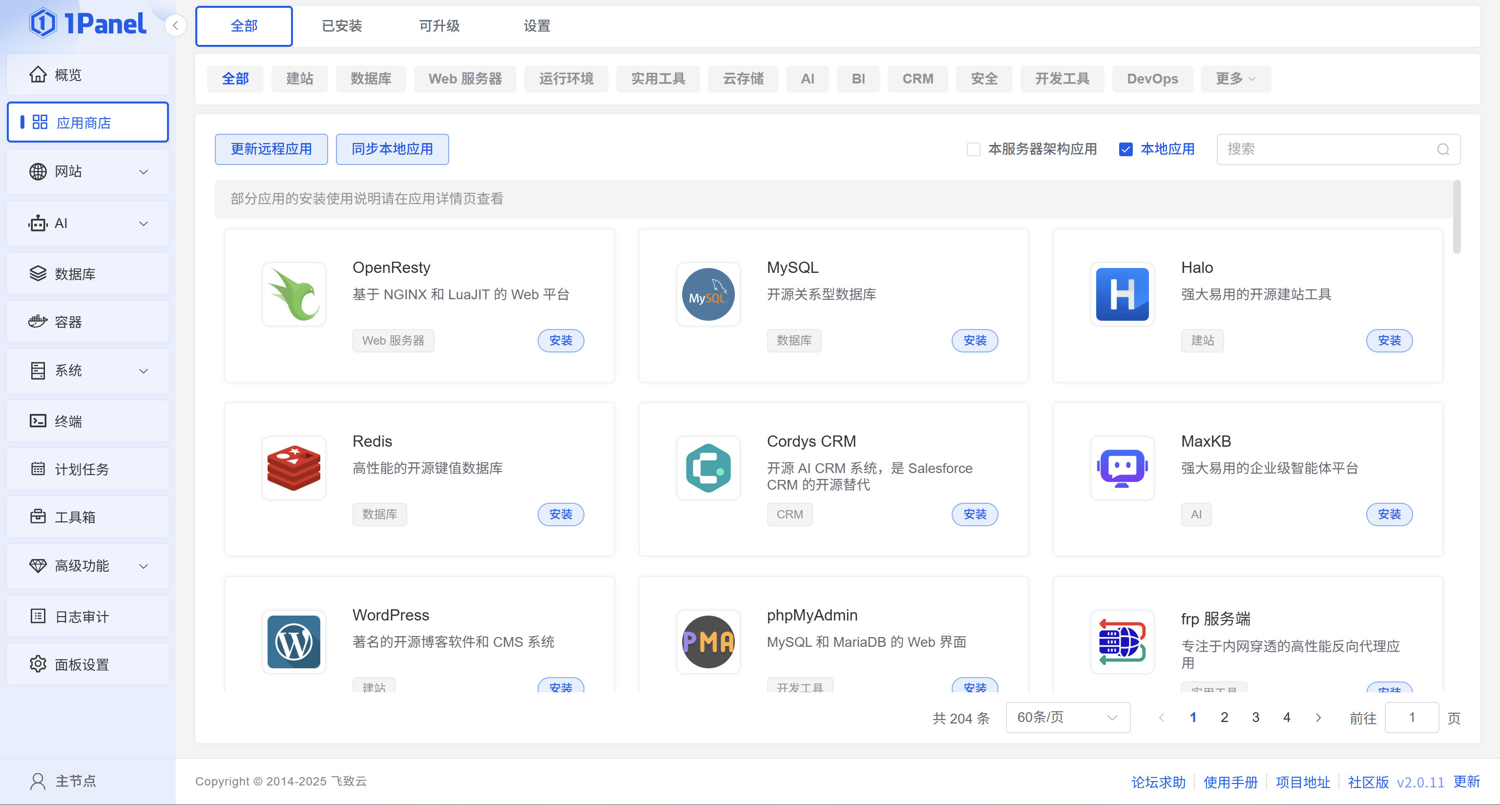Click the MaxKB robot icon

(x=1122, y=467)
